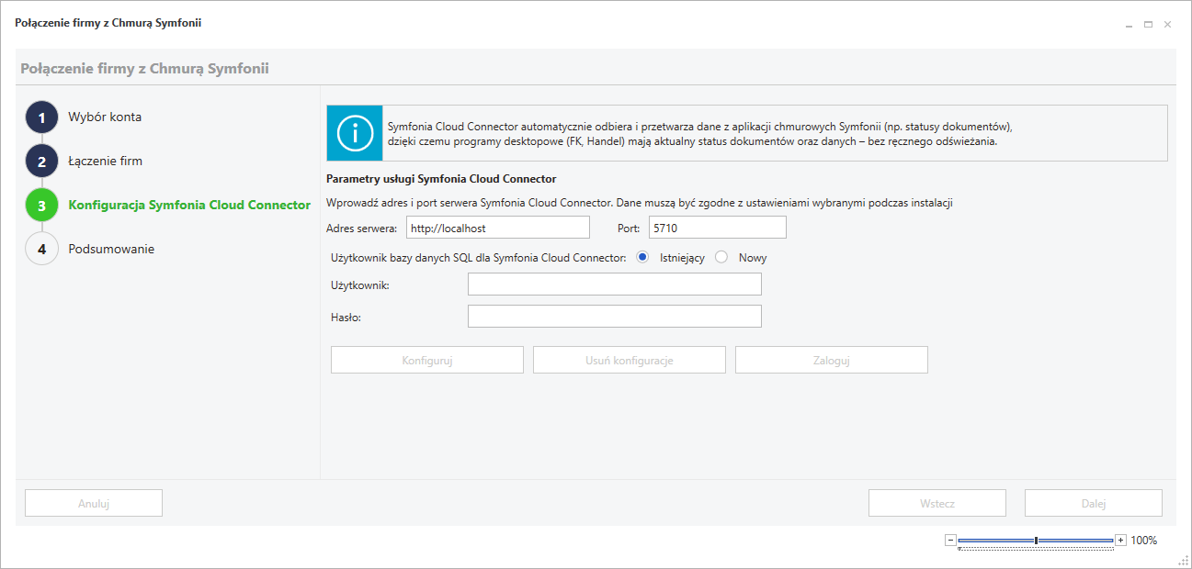The image size is (1192, 569).
Task: Select step 1 circle Wybór konta
Action: click(x=41, y=117)
